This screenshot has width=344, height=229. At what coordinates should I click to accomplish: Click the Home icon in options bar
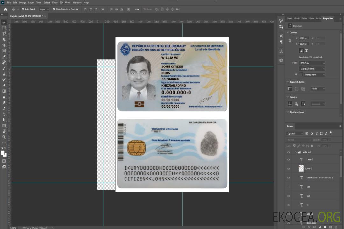(x=5, y=9)
